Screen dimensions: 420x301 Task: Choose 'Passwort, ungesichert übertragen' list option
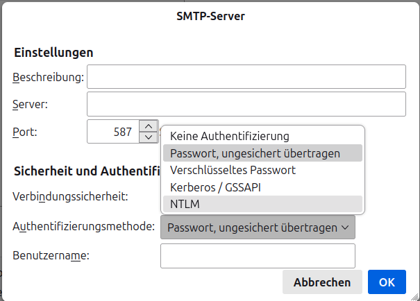coord(255,153)
